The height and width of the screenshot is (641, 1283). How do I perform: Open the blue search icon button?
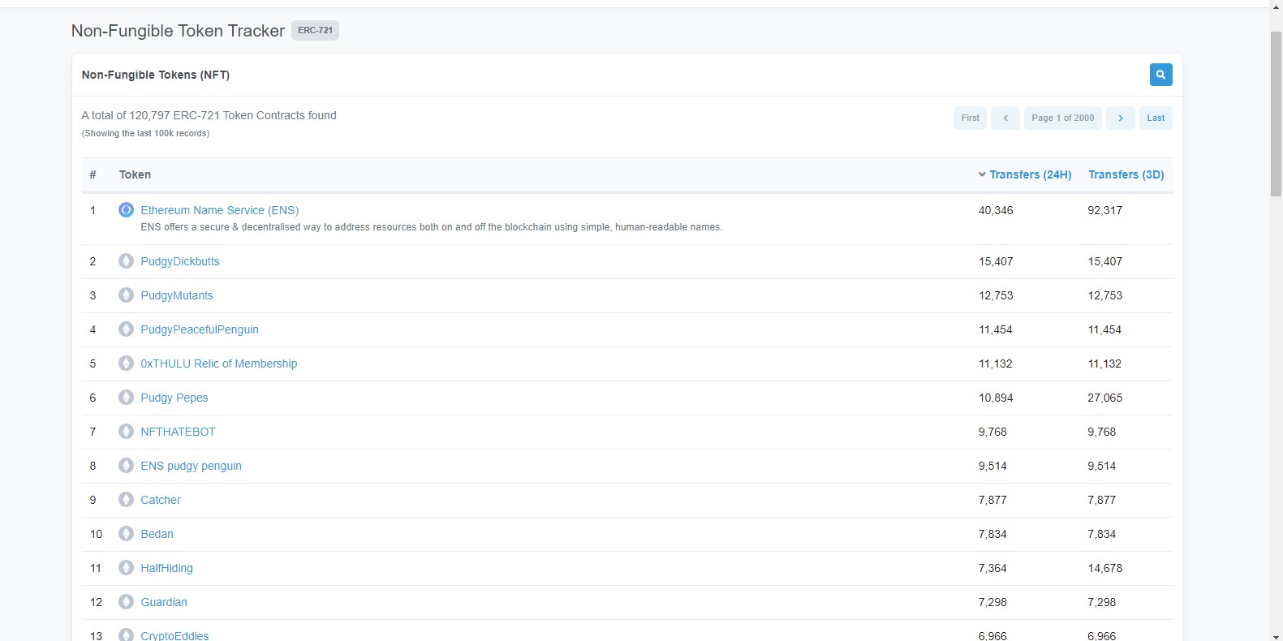(x=1160, y=75)
